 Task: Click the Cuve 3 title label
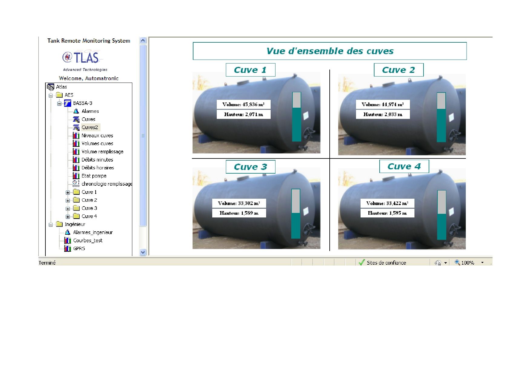pos(250,167)
